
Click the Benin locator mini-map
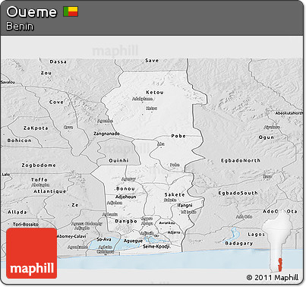point(277,241)
